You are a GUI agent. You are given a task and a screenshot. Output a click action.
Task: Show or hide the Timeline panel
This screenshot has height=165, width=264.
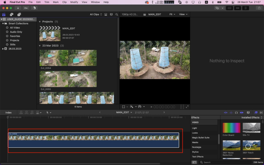point(237,8)
